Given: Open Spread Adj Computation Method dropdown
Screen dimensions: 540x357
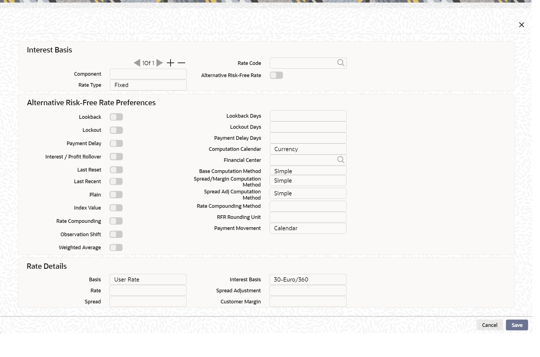Looking at the screenshot, I should [x=308, y=193].
